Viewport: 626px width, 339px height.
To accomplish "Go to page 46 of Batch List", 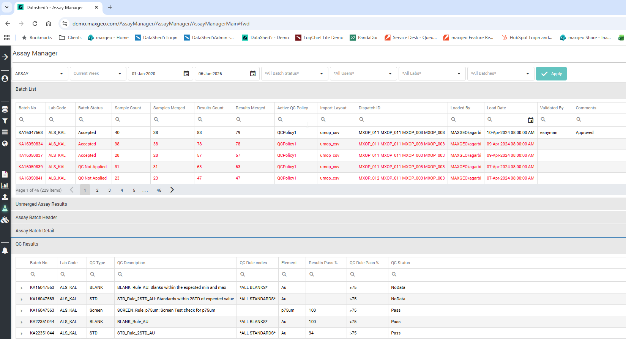I will [159, 190].
